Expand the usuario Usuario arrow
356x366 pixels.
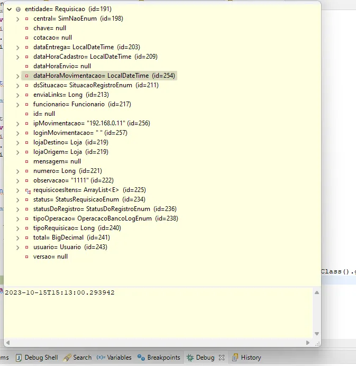[x=18, y=248]
